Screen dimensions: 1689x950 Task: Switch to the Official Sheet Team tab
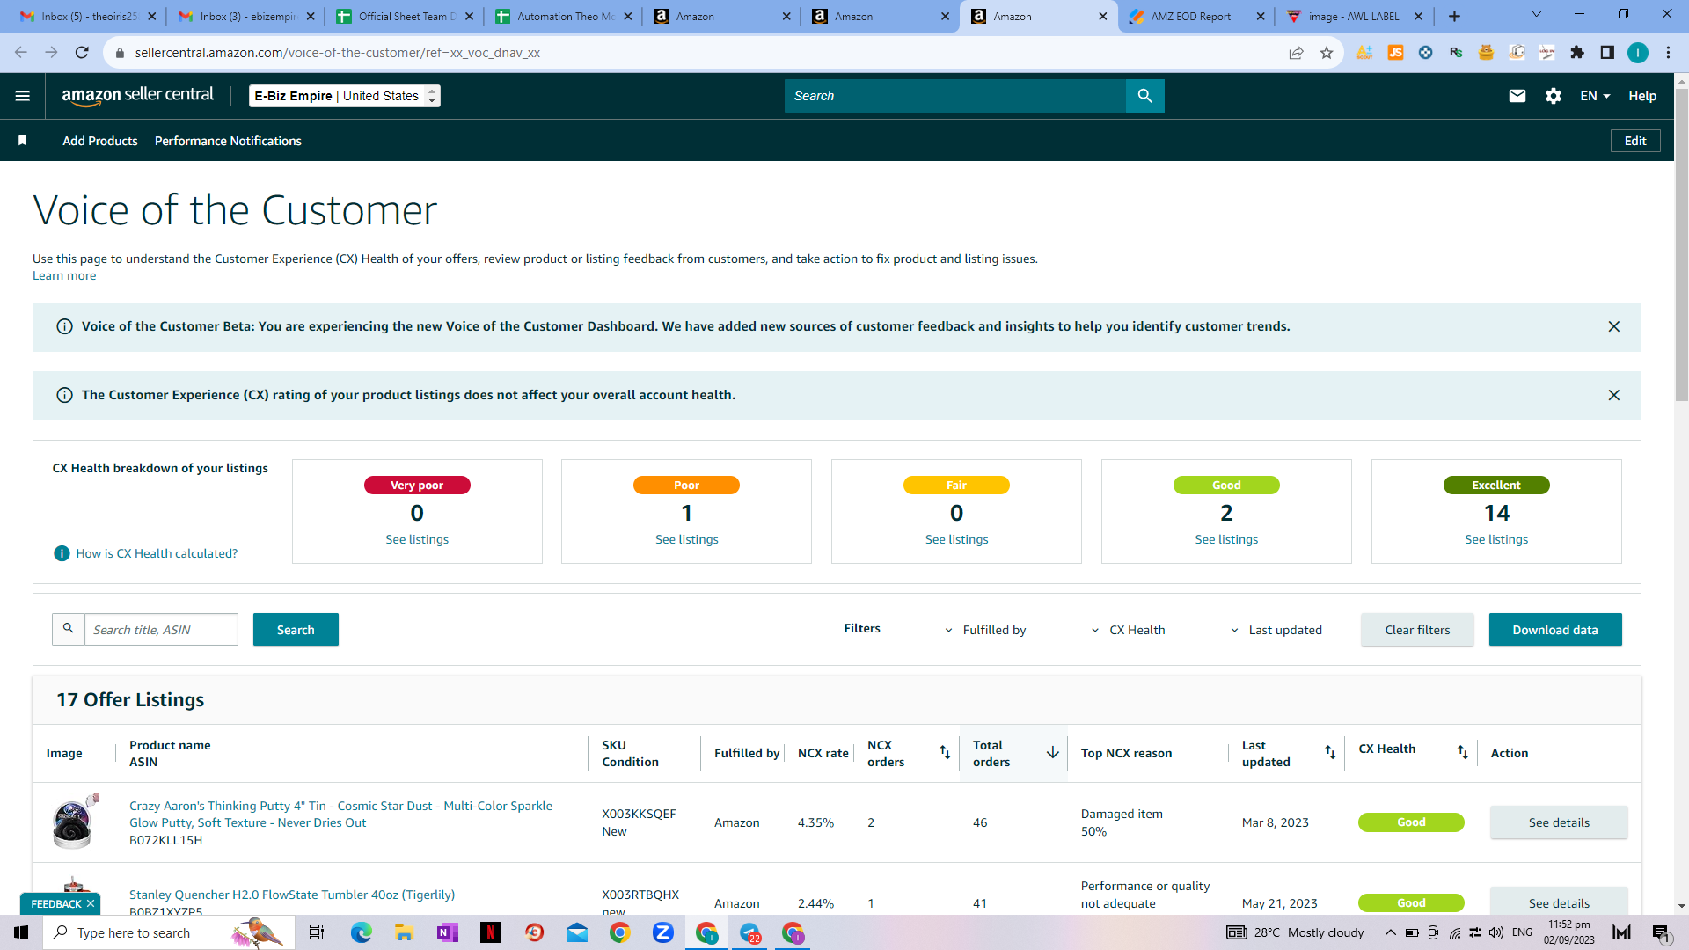(405, 16)
